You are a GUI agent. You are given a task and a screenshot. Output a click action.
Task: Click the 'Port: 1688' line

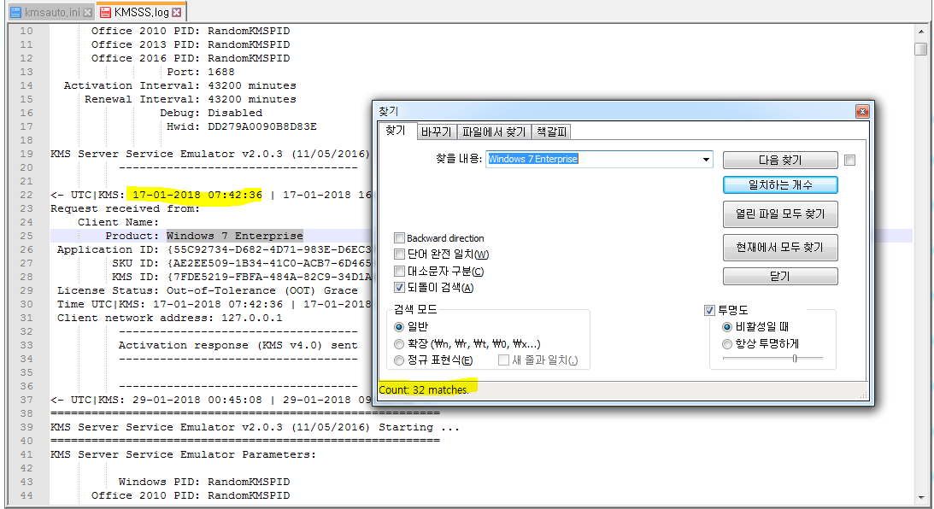click(201, 72)
